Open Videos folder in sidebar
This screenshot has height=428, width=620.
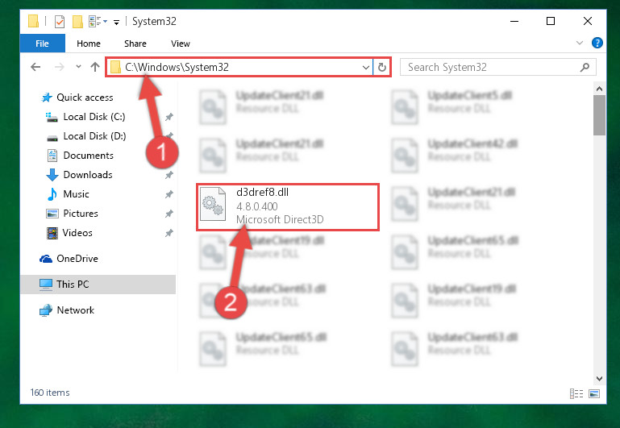pos(77,233)
